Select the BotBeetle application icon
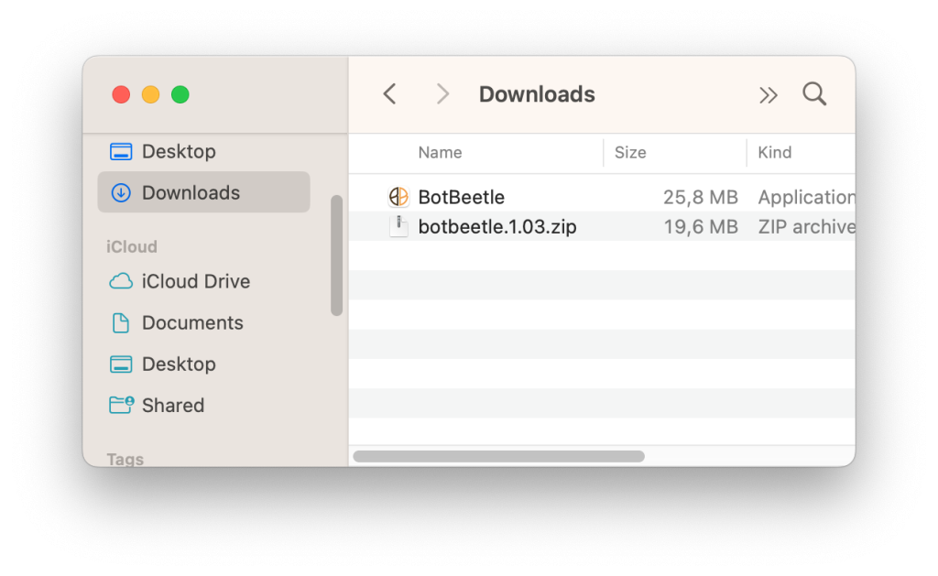Viewport: 938px width, 576px height. point(398,197)
